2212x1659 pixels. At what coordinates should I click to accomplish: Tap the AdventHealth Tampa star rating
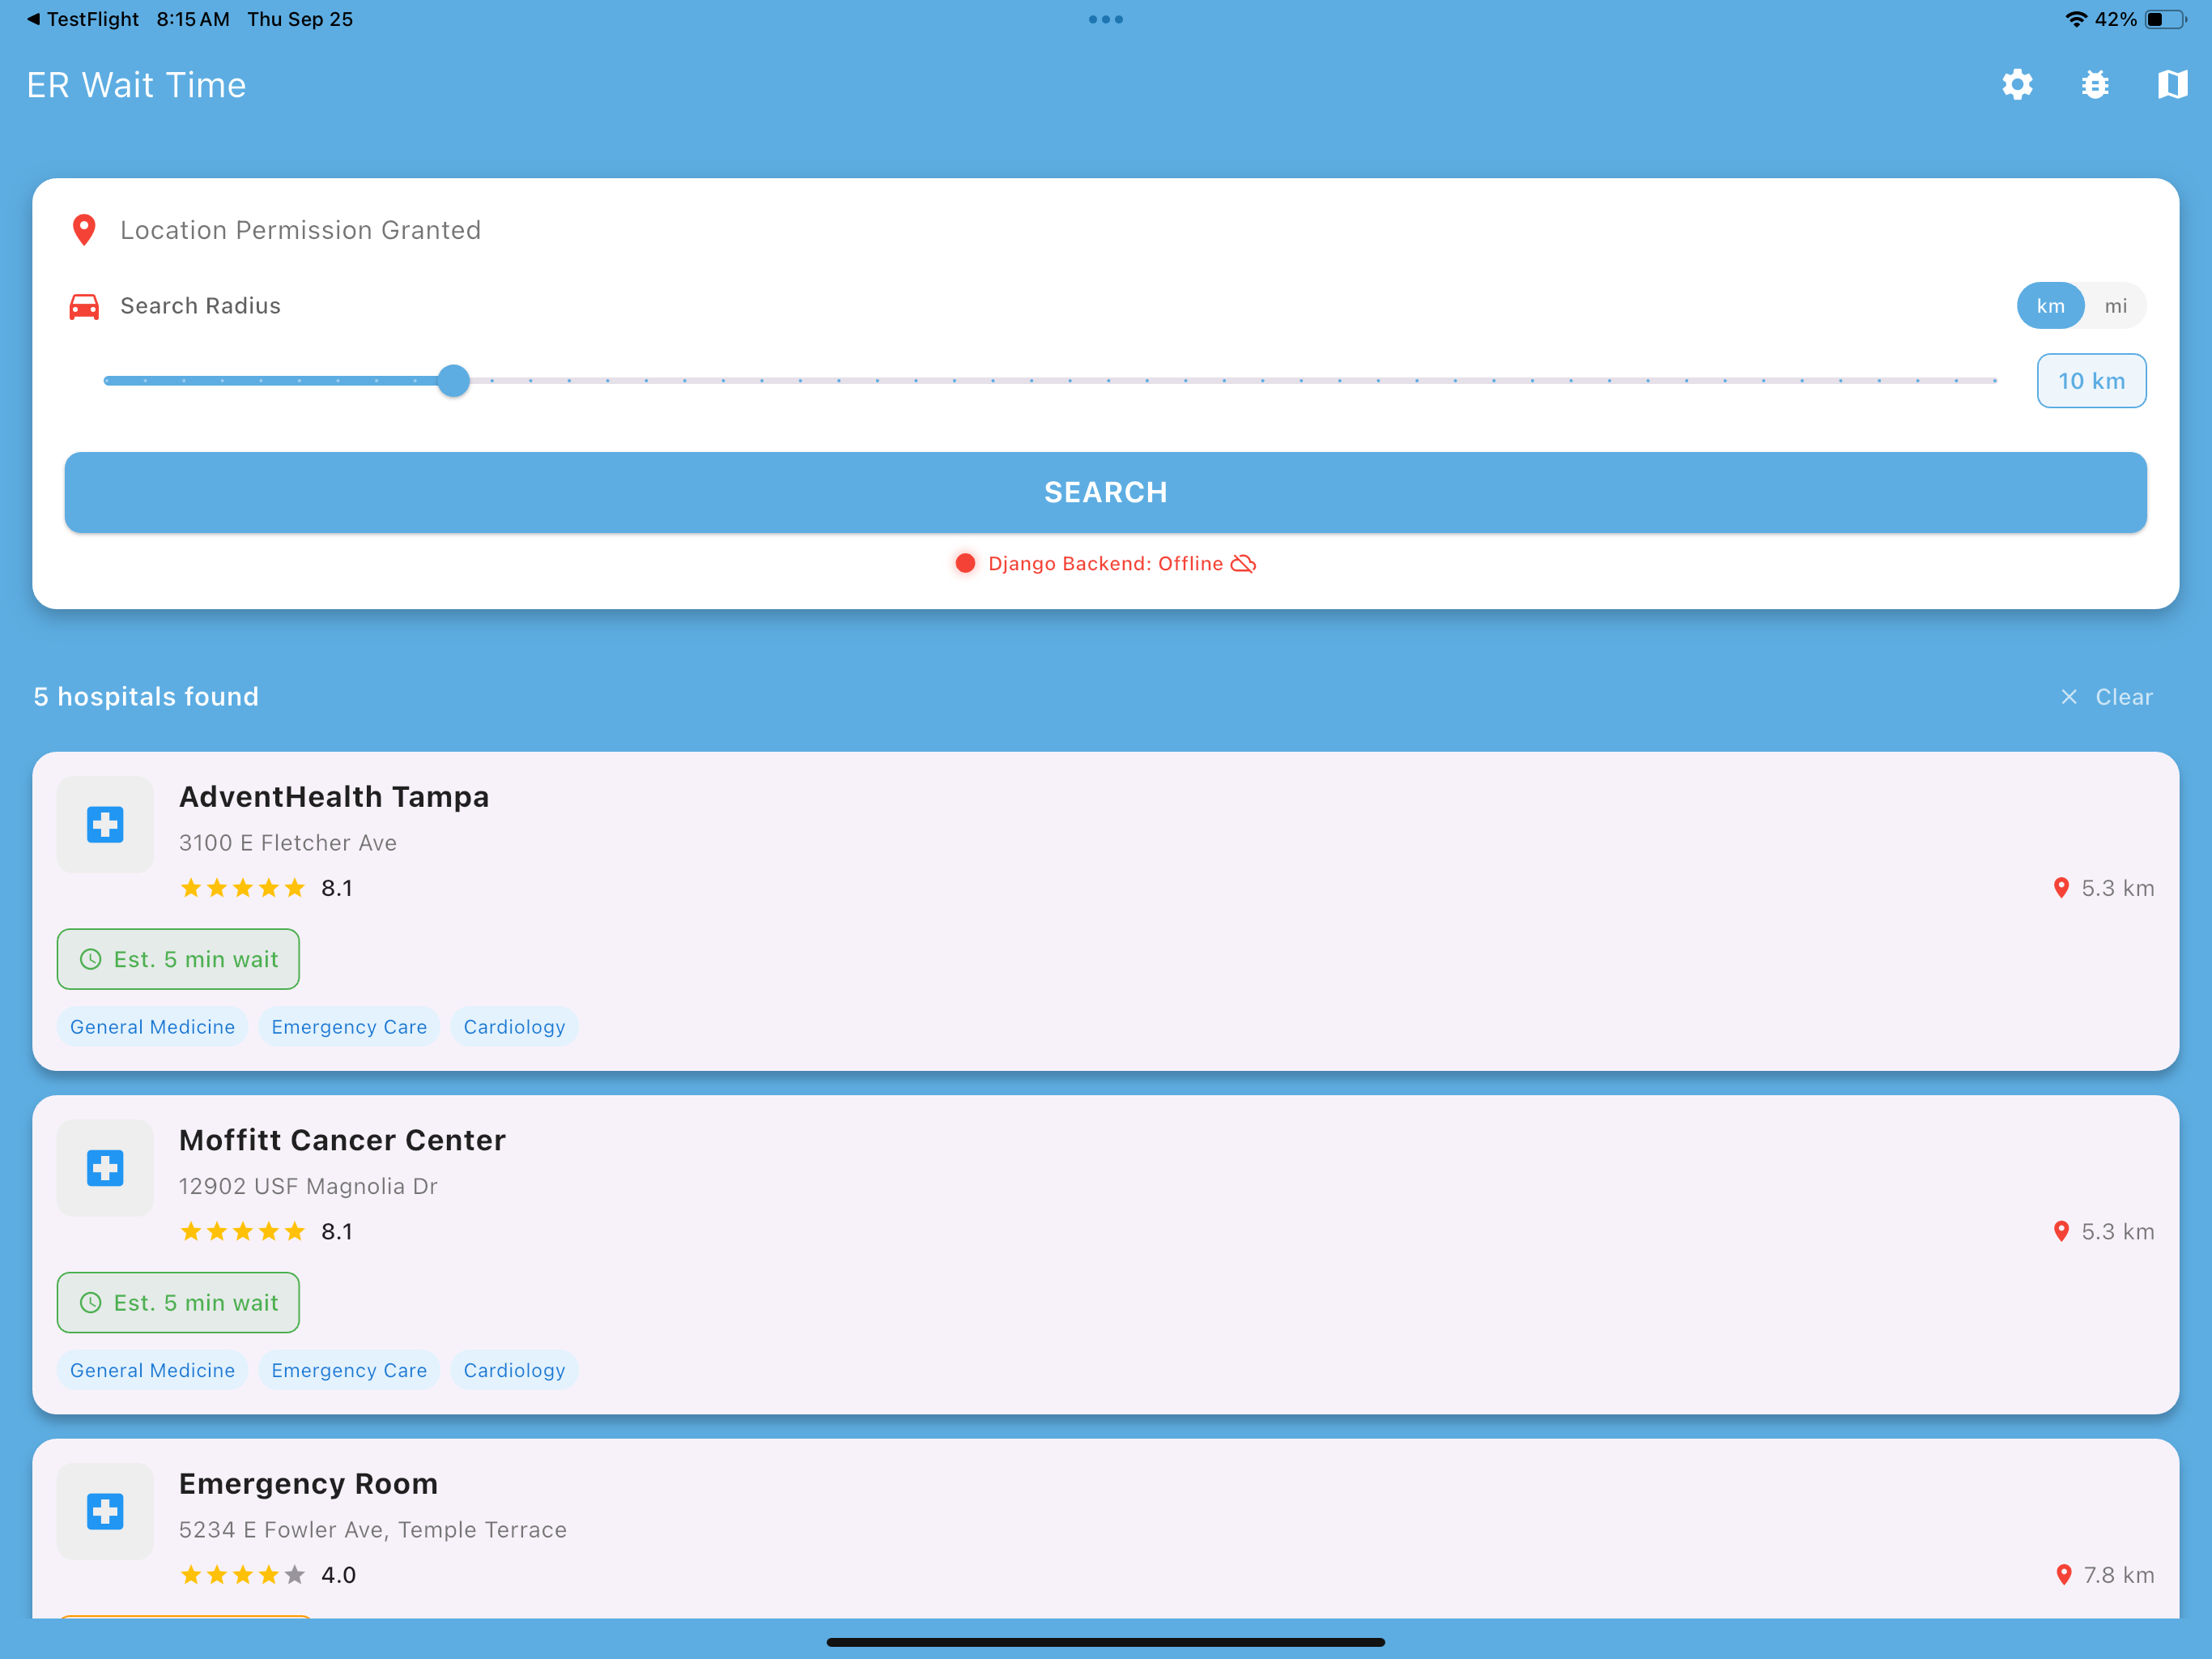click(242, 889)
